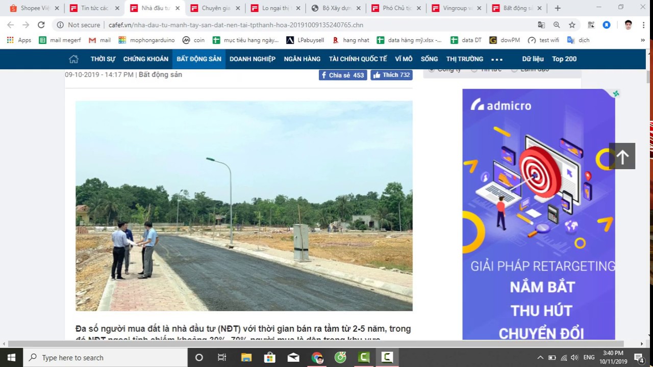
Task: Open NGÂN HÀNG section
Action: (302, 59)
